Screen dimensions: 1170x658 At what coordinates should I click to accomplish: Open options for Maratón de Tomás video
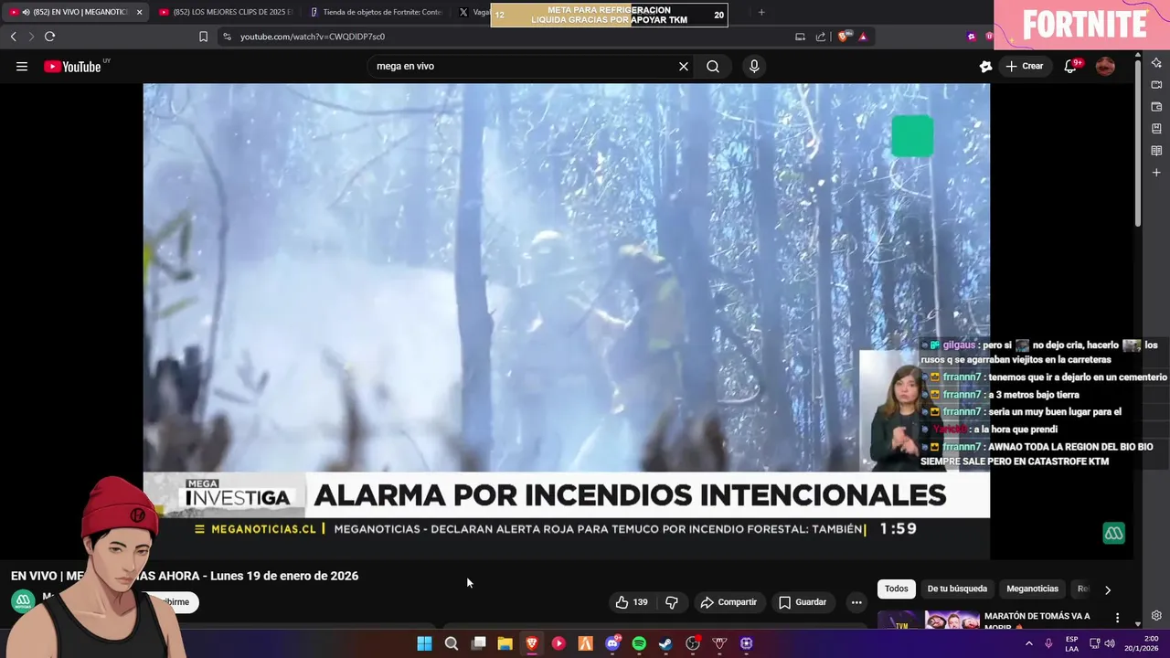pos(1117,619)
